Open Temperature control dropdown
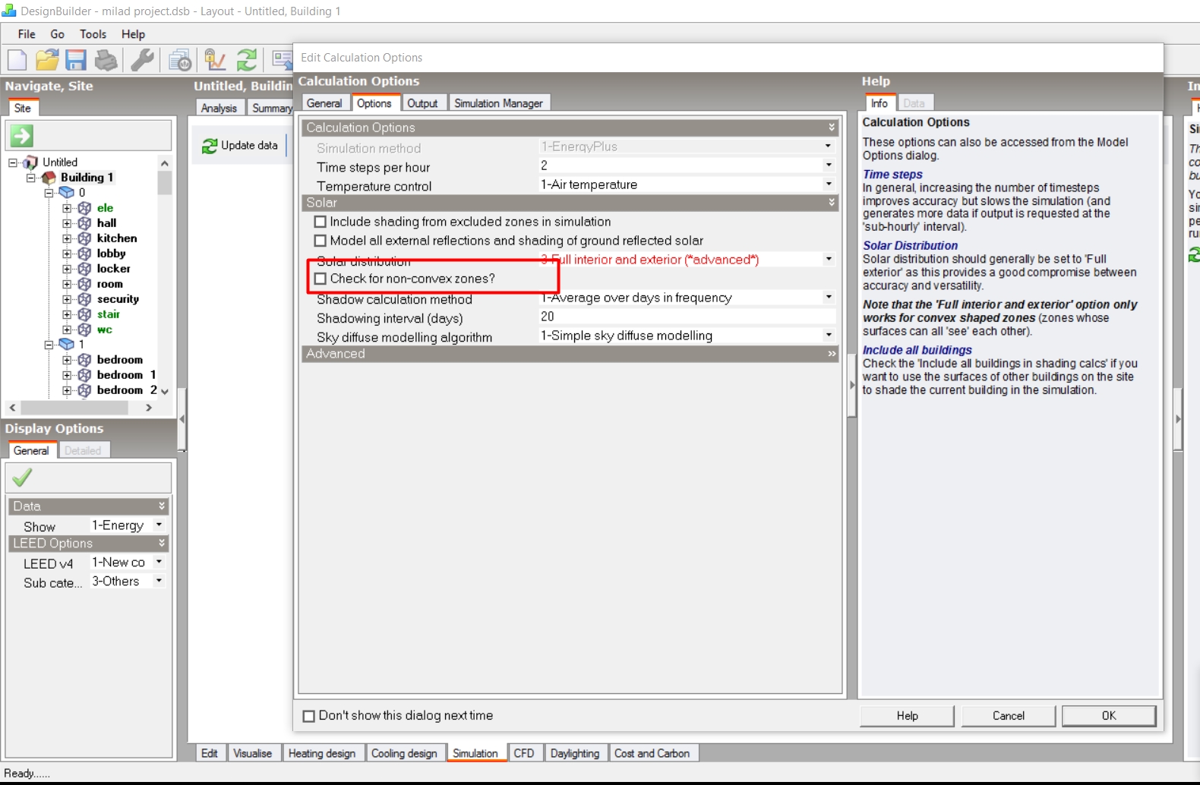This screenshot has width=1200, height=785. coord(829,184)
